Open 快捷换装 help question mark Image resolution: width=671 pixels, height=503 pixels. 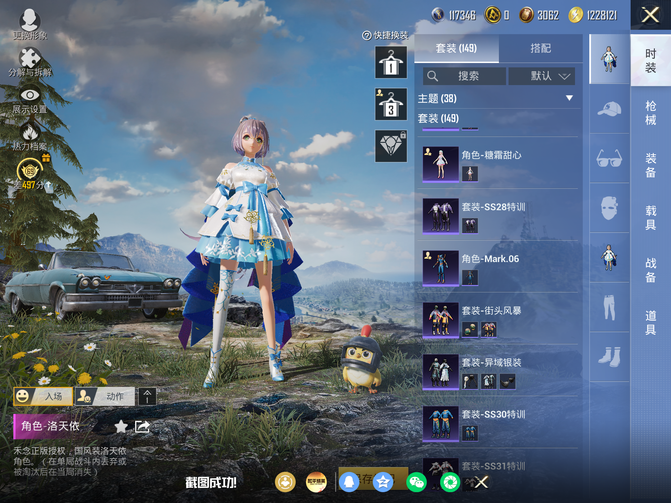click(367, 36)
